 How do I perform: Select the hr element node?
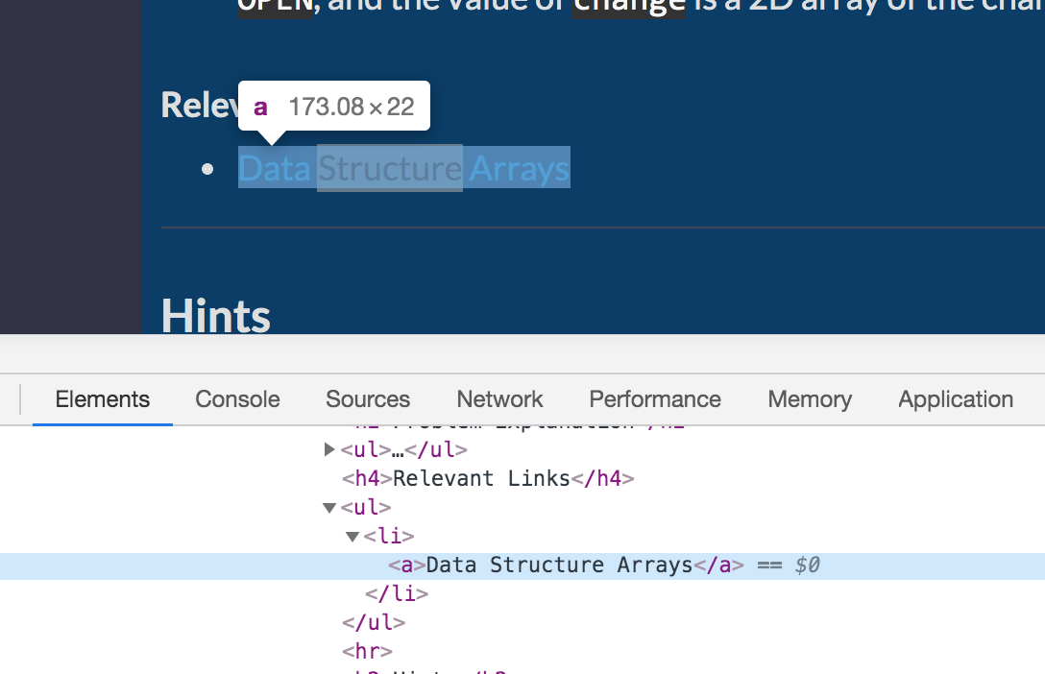(367, 651)
